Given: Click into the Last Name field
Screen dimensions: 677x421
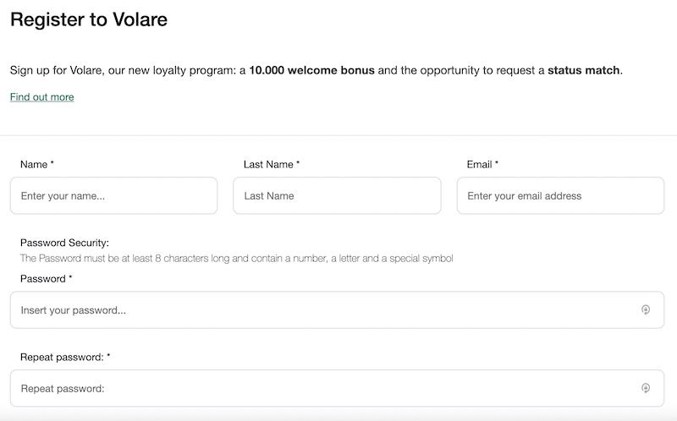Looking at the screenshot, I should pyautogui.click(x=337, y=195).
